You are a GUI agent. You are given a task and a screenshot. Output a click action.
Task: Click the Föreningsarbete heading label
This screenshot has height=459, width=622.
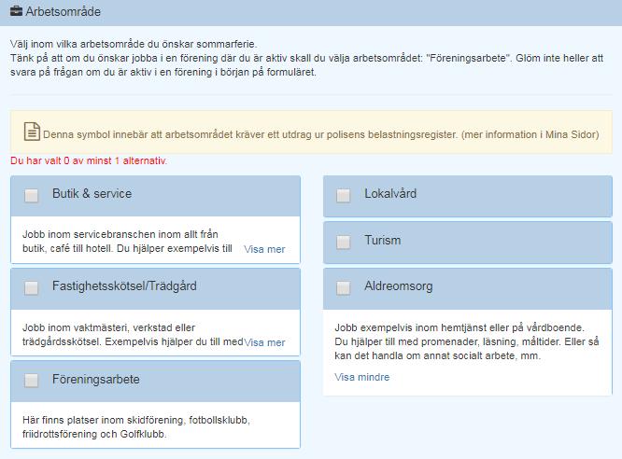tap(96, 380)
